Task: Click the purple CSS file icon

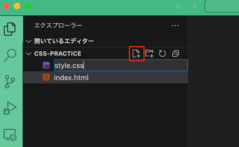Action: [46, 66]
